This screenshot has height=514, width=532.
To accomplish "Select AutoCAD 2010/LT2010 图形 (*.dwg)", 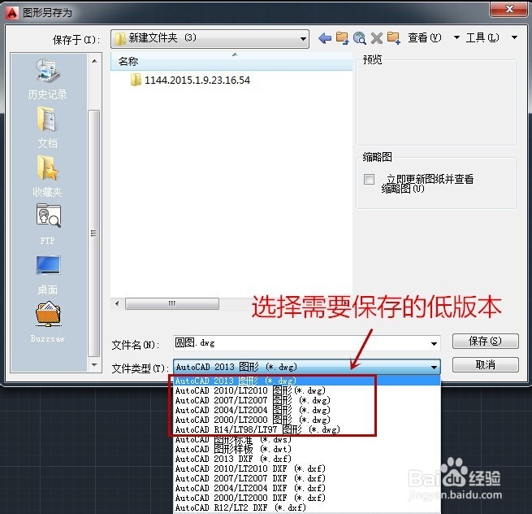I will coord(307,390).
